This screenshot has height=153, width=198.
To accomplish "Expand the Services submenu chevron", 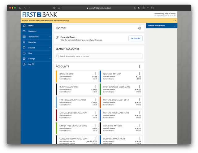I will [50, 48].
